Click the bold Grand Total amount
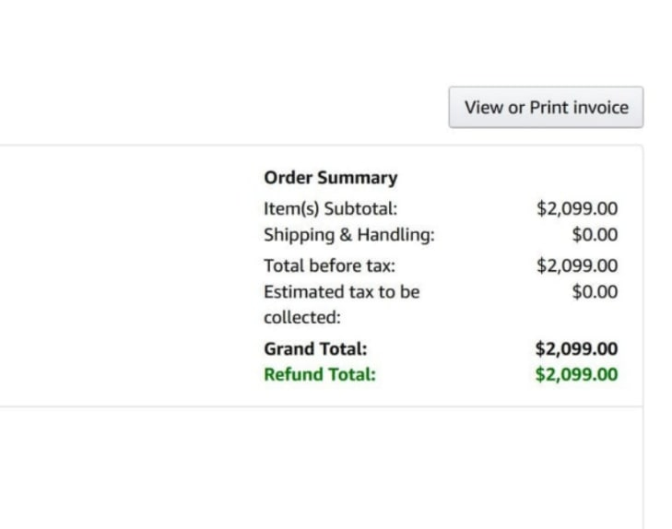 [576, 349]
